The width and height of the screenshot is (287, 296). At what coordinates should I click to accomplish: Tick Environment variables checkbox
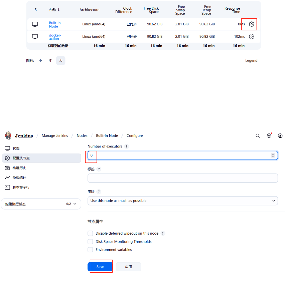[90, 250]
